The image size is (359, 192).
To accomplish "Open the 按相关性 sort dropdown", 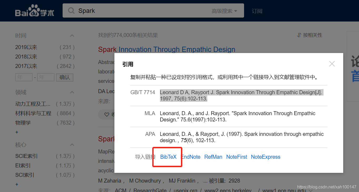I will click(x=310, y=35).
